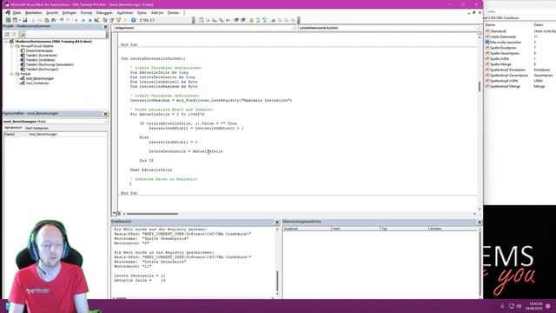
Task: Open the Bearbeiten menu
Action: [34, 13]
